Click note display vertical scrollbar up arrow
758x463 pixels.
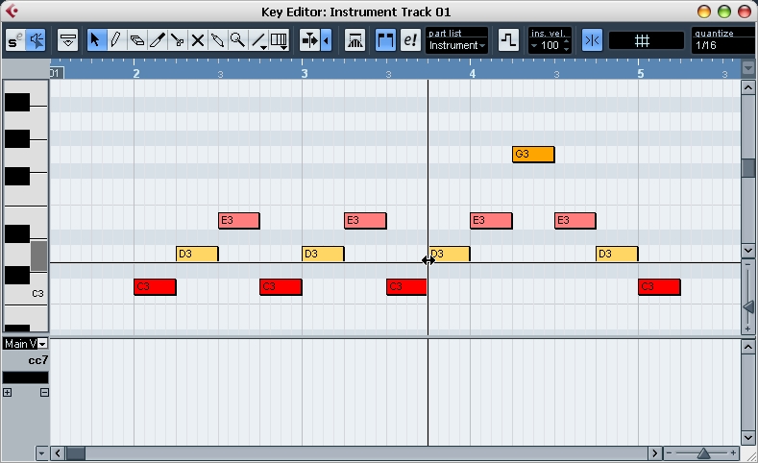[747, 87]
